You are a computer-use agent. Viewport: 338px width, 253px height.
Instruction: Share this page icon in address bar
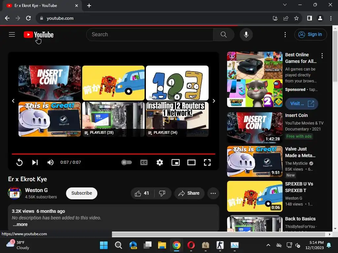[286, 18]
